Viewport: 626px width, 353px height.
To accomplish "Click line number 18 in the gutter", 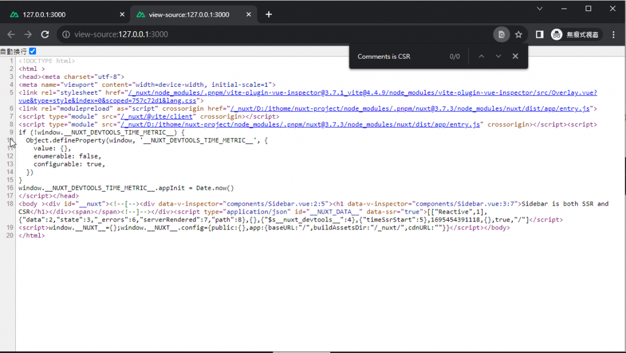I will point(10,204).
